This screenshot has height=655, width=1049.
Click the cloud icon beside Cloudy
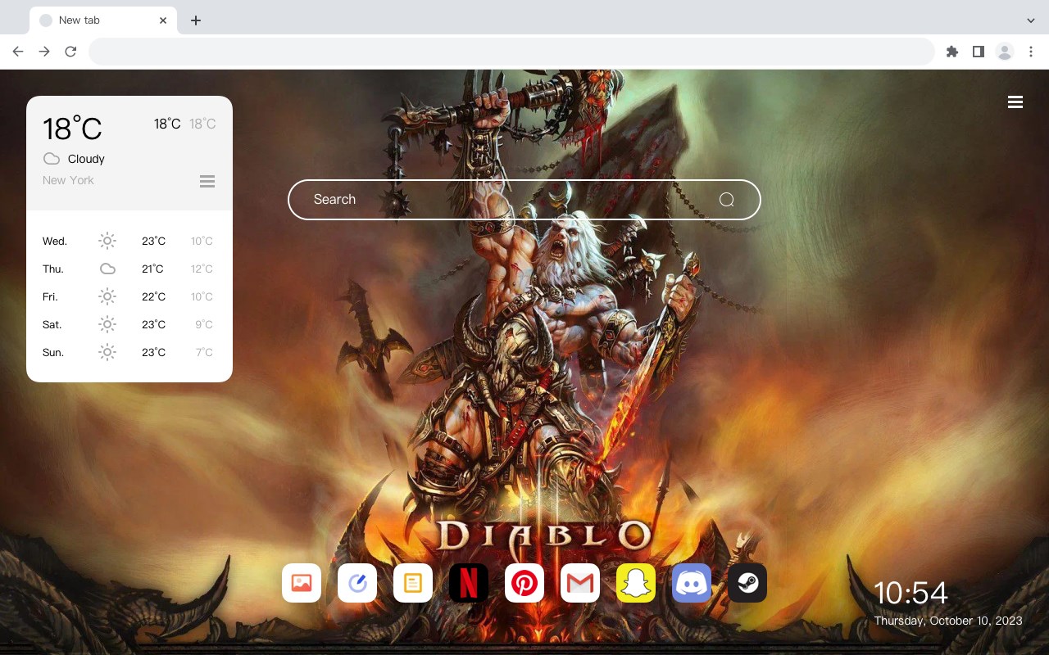tap(52, 159)
